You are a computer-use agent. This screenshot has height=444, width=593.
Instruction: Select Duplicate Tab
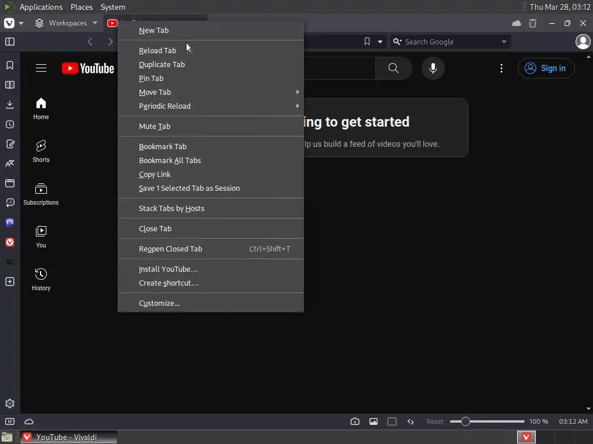tap(211, 64)
